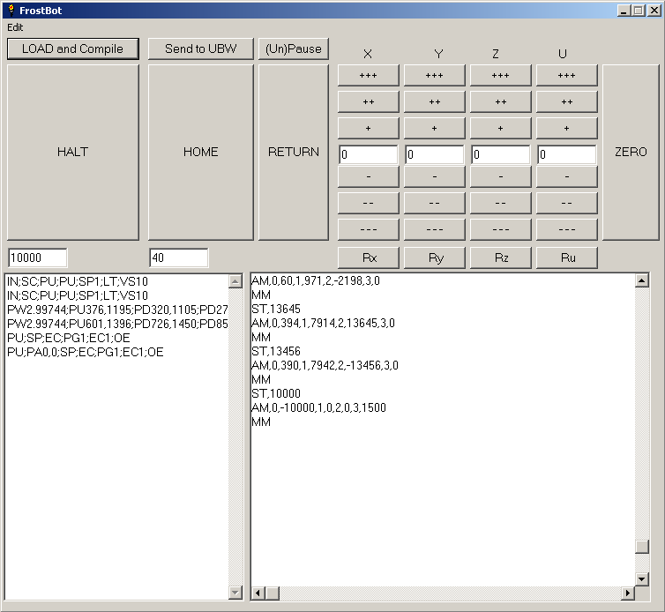This screenshot has width=665, height=612.
Task: Click output line AM,0,-10000,1,0,2,0,3,1500
Action: tap(319, 407)
